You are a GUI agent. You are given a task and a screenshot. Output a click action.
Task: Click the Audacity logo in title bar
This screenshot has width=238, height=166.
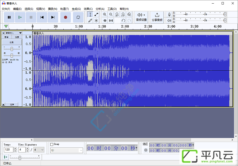pyautogui.click(x=3, y=3)
